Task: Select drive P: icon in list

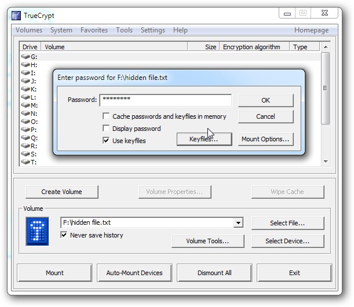Action: pos(25,129)
